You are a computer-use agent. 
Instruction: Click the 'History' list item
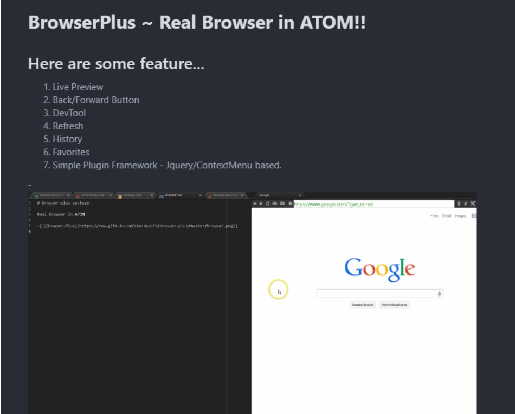coord(67,139)
